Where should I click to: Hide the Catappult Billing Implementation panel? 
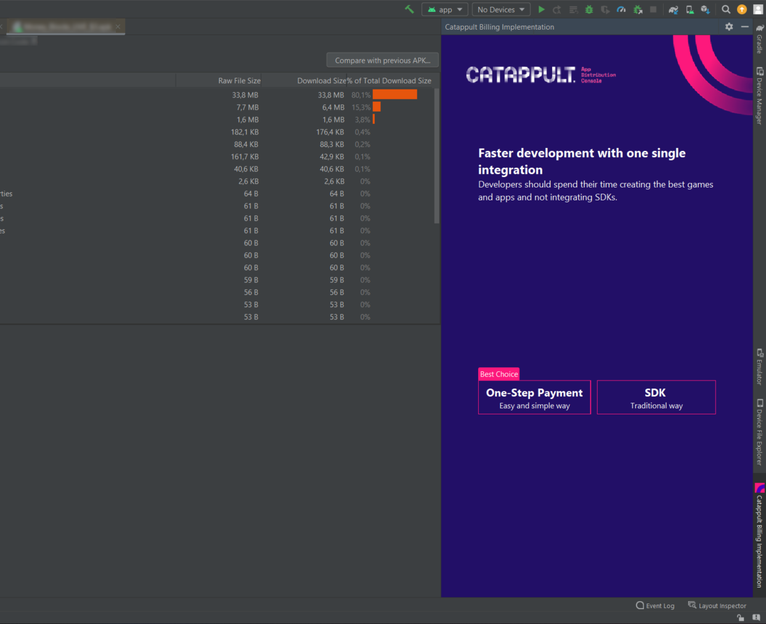tap(744, 27)
